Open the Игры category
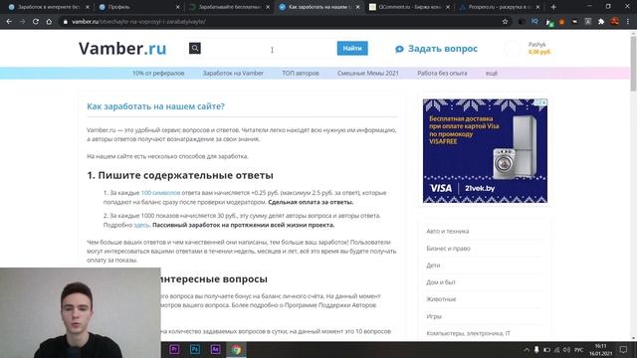 [x=434, y=316]
